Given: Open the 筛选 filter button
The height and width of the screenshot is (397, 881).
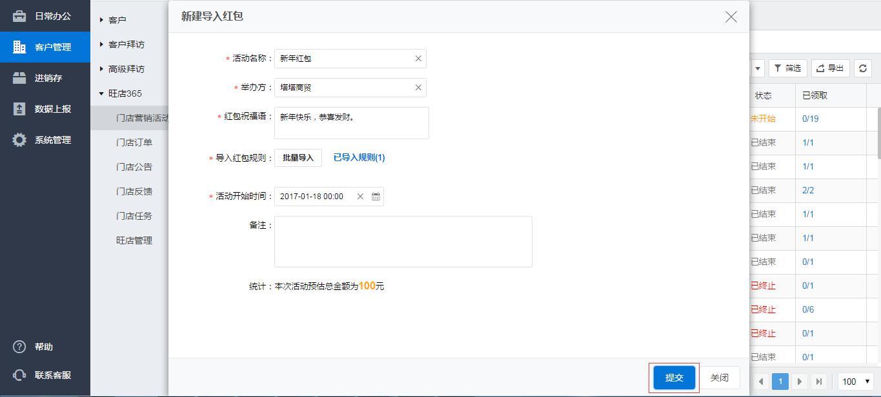Looking at the screenshot, I should pyautogui.click(x=787, y=68).
